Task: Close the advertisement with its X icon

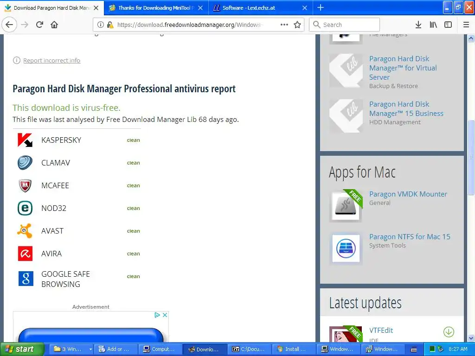Action: (165, 315)
